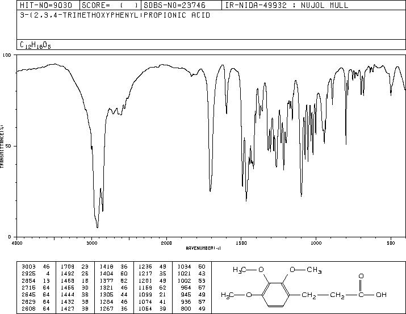Click the 2000 x-axis tick label
Screen dimensions: 406x314
[166, 243]
